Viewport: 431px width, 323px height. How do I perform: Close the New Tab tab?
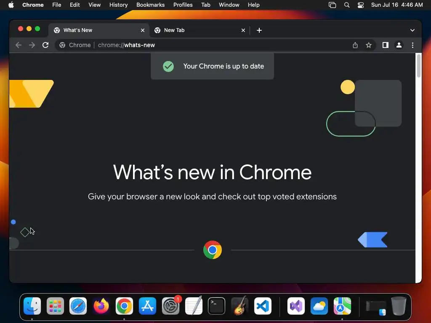[243, 30]
